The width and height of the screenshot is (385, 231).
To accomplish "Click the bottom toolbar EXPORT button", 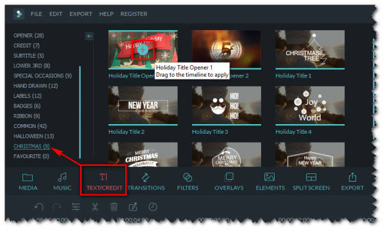I will (x=352, y=182).
